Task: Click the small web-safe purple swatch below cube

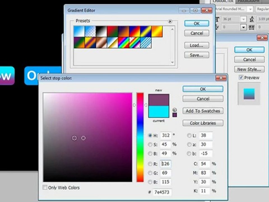Action: tap(175, 115)
